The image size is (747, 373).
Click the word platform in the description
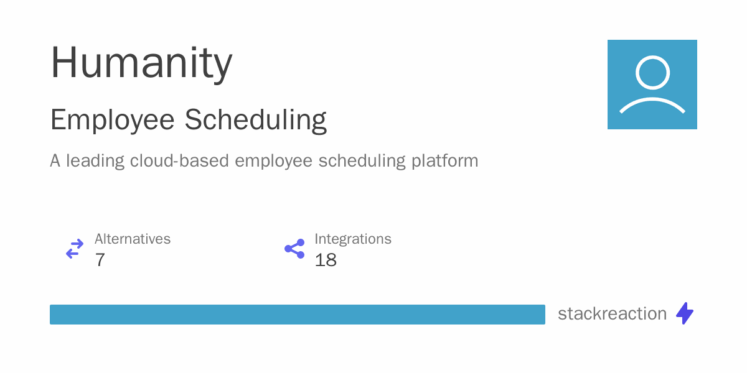445,161
